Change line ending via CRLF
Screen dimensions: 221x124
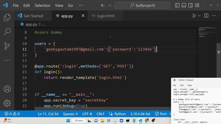pyautogui.click(x=100, y=114)
